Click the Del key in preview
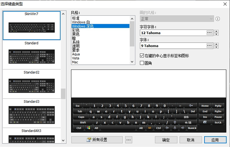The width and height of the screenshot is (230, 147). pyautogui.click(x=193, y=111)
